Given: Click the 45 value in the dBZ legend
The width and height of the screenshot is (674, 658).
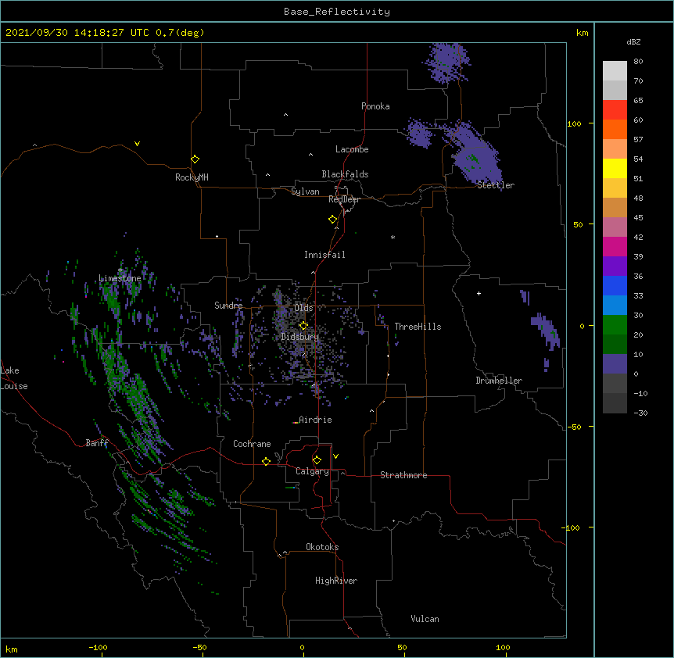Looking at the screenshot, I should 638,218.
